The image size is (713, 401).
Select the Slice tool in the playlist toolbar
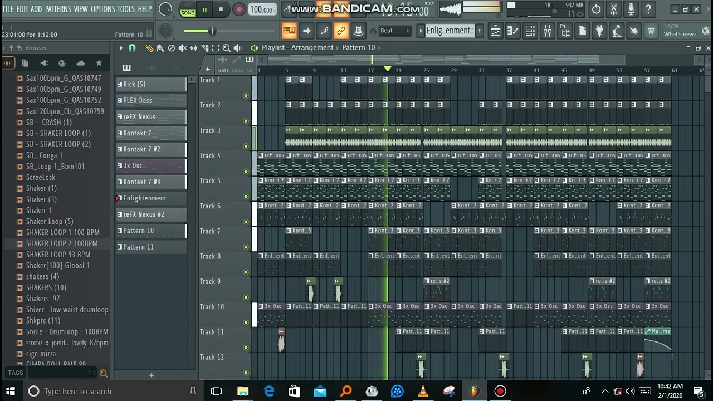coord(204,48)
